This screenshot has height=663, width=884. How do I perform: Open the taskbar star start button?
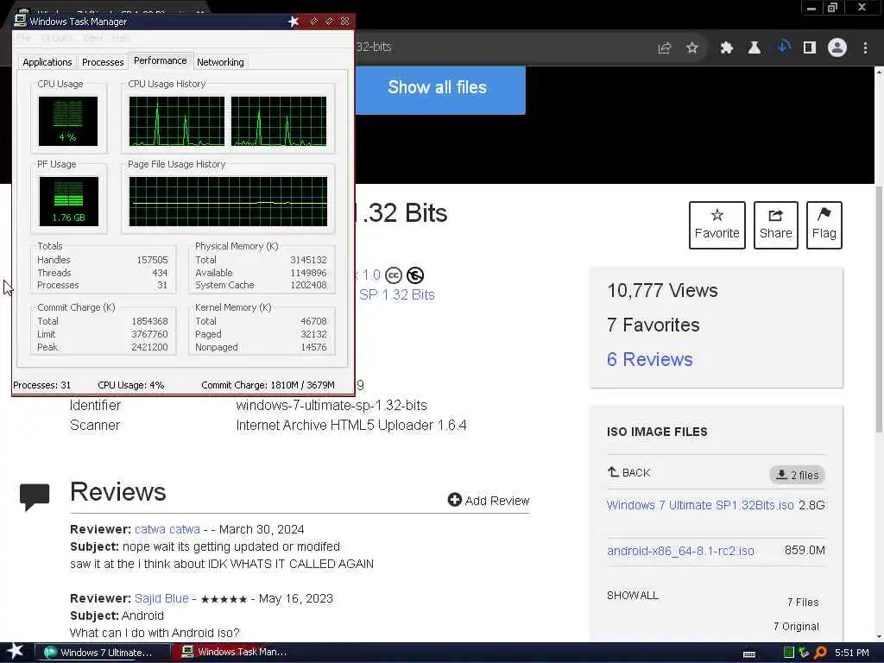click(15, 652)
